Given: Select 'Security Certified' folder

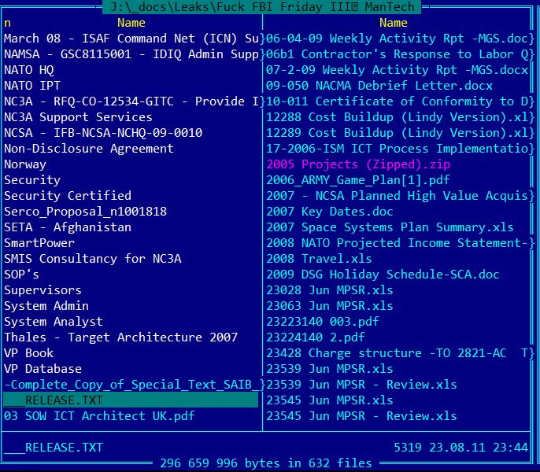Looking at the screenshot, I should (68, 196).
